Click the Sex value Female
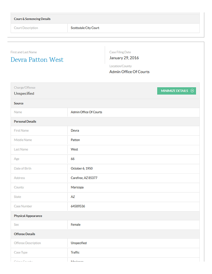Image resolution: width=212 pixels, height=274 pixels. point(75,225)
